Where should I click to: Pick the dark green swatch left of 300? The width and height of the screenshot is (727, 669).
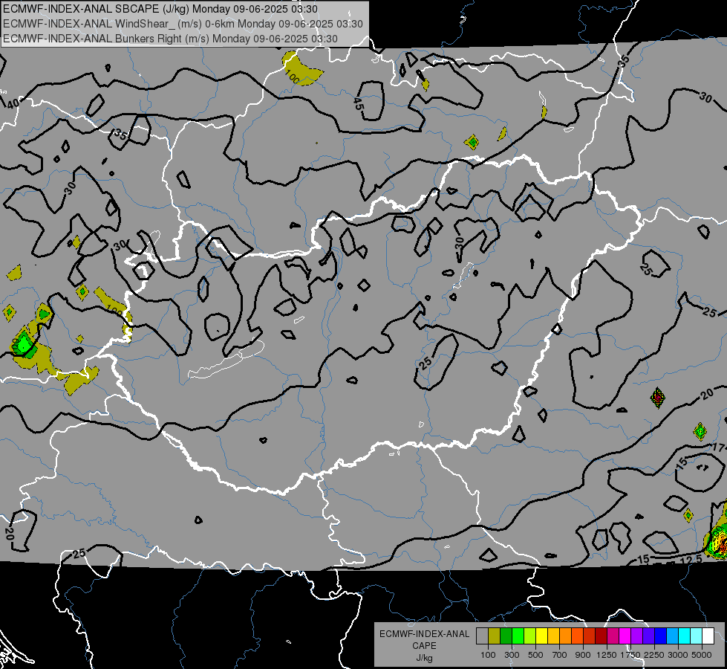click(506, 636)
